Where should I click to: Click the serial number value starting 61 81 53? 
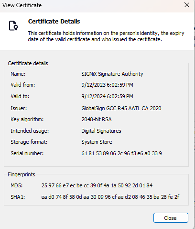(121, 153)
